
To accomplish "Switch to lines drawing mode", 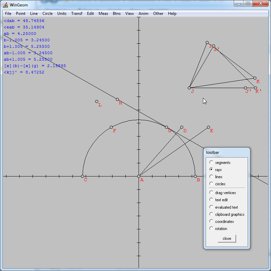I will 211,176.
